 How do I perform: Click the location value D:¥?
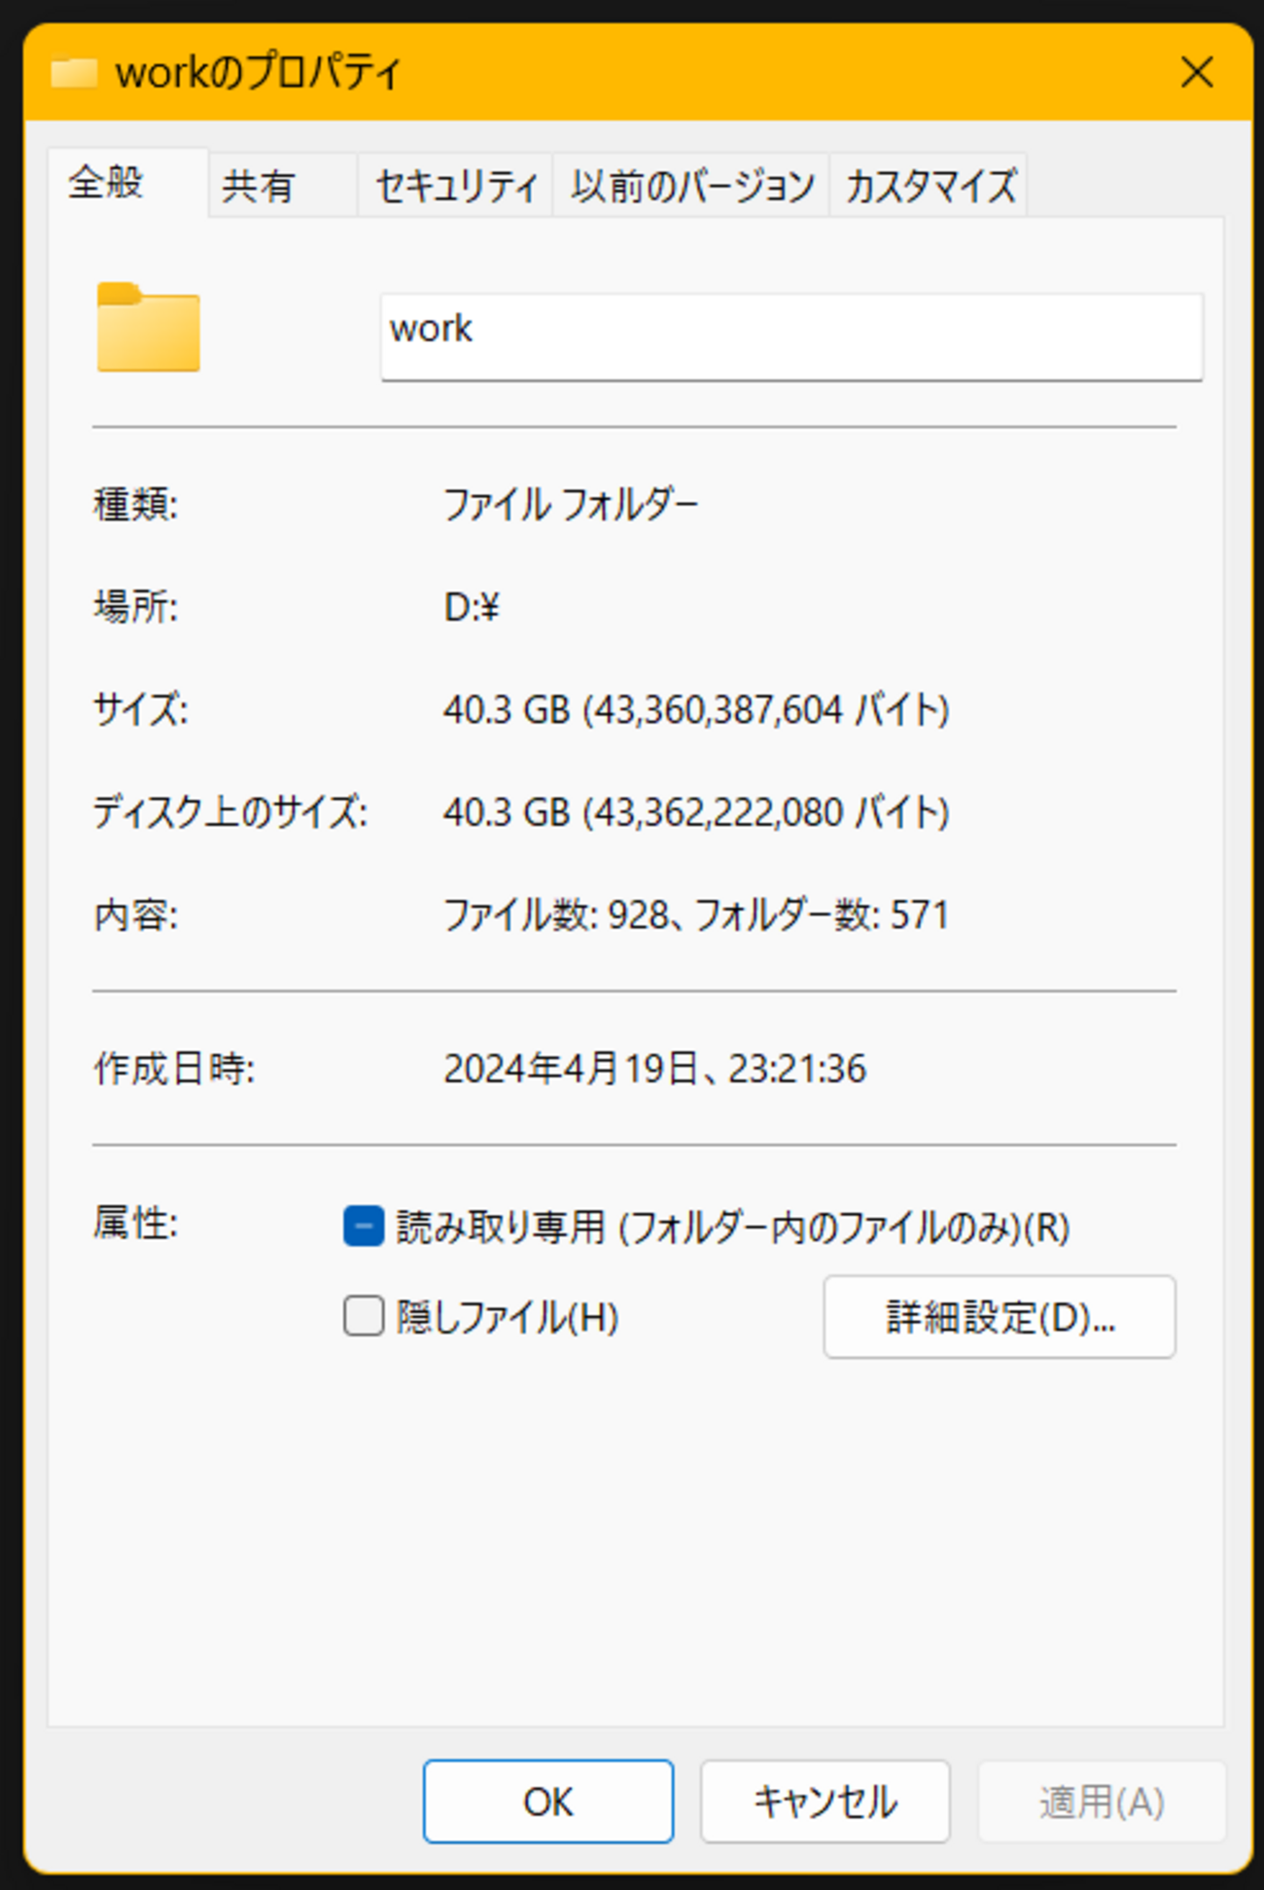point(472,608)
